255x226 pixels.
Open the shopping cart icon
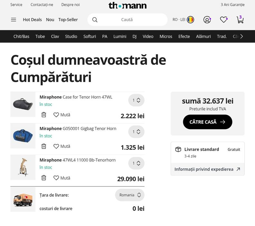pos(240,20)
